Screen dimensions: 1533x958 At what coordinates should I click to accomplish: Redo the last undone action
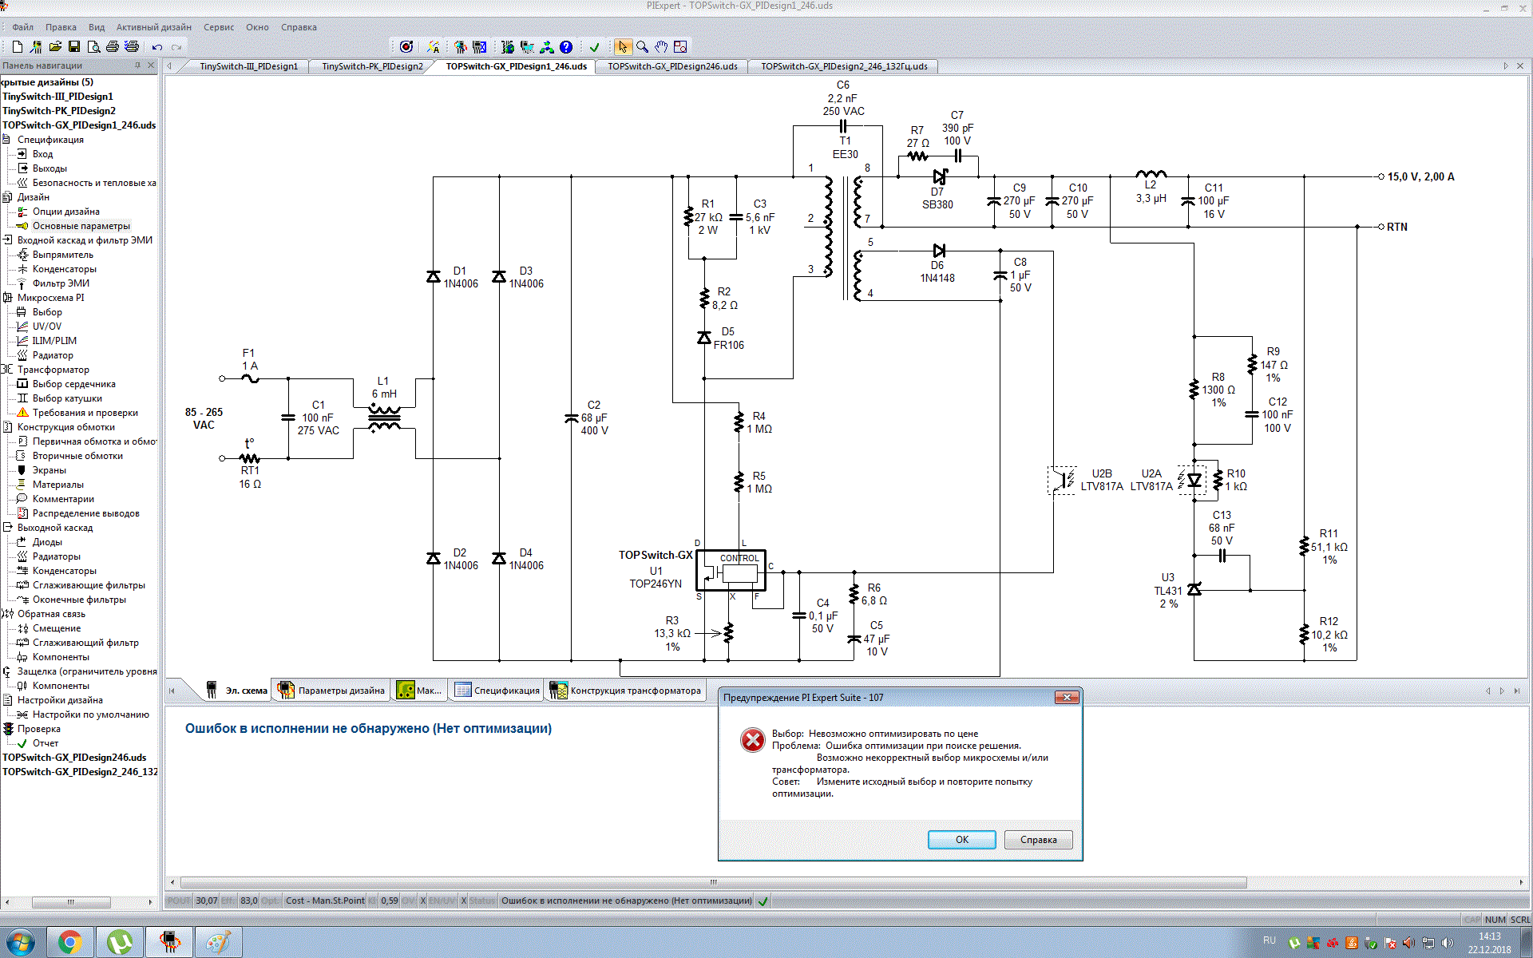[176, 47]
